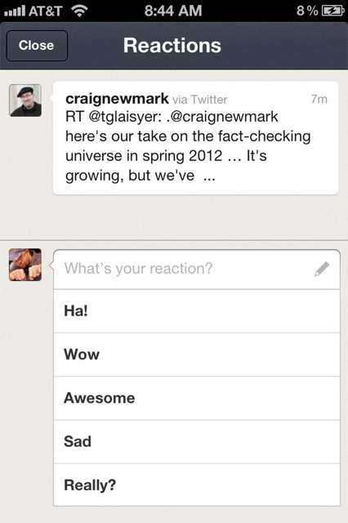The image size is (348, 523).
Task: Open the retweeted message bubble text
Action: (189, 146)
